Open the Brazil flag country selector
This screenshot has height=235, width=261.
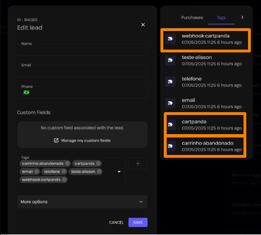point(27,92)
